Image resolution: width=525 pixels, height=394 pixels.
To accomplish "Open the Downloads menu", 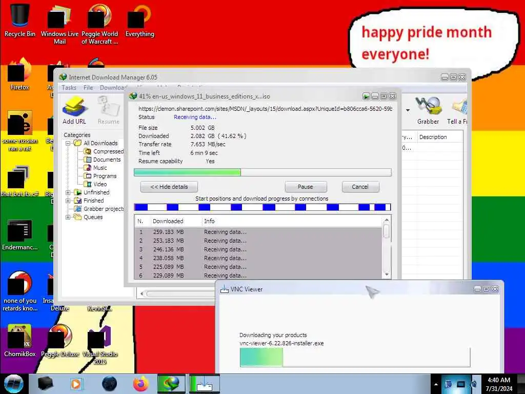I will click(x=113, y=87).
